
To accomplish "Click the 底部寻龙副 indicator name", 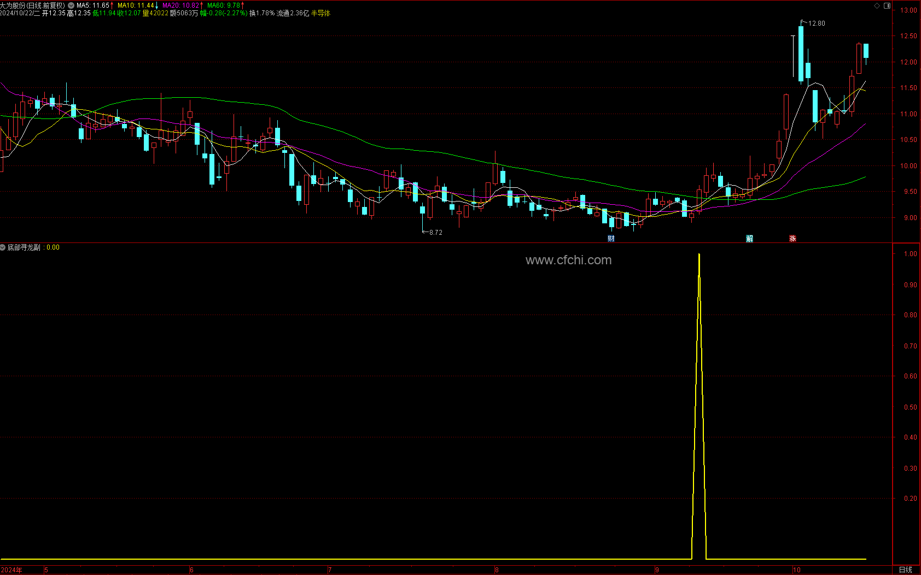I will coord(24,247).
